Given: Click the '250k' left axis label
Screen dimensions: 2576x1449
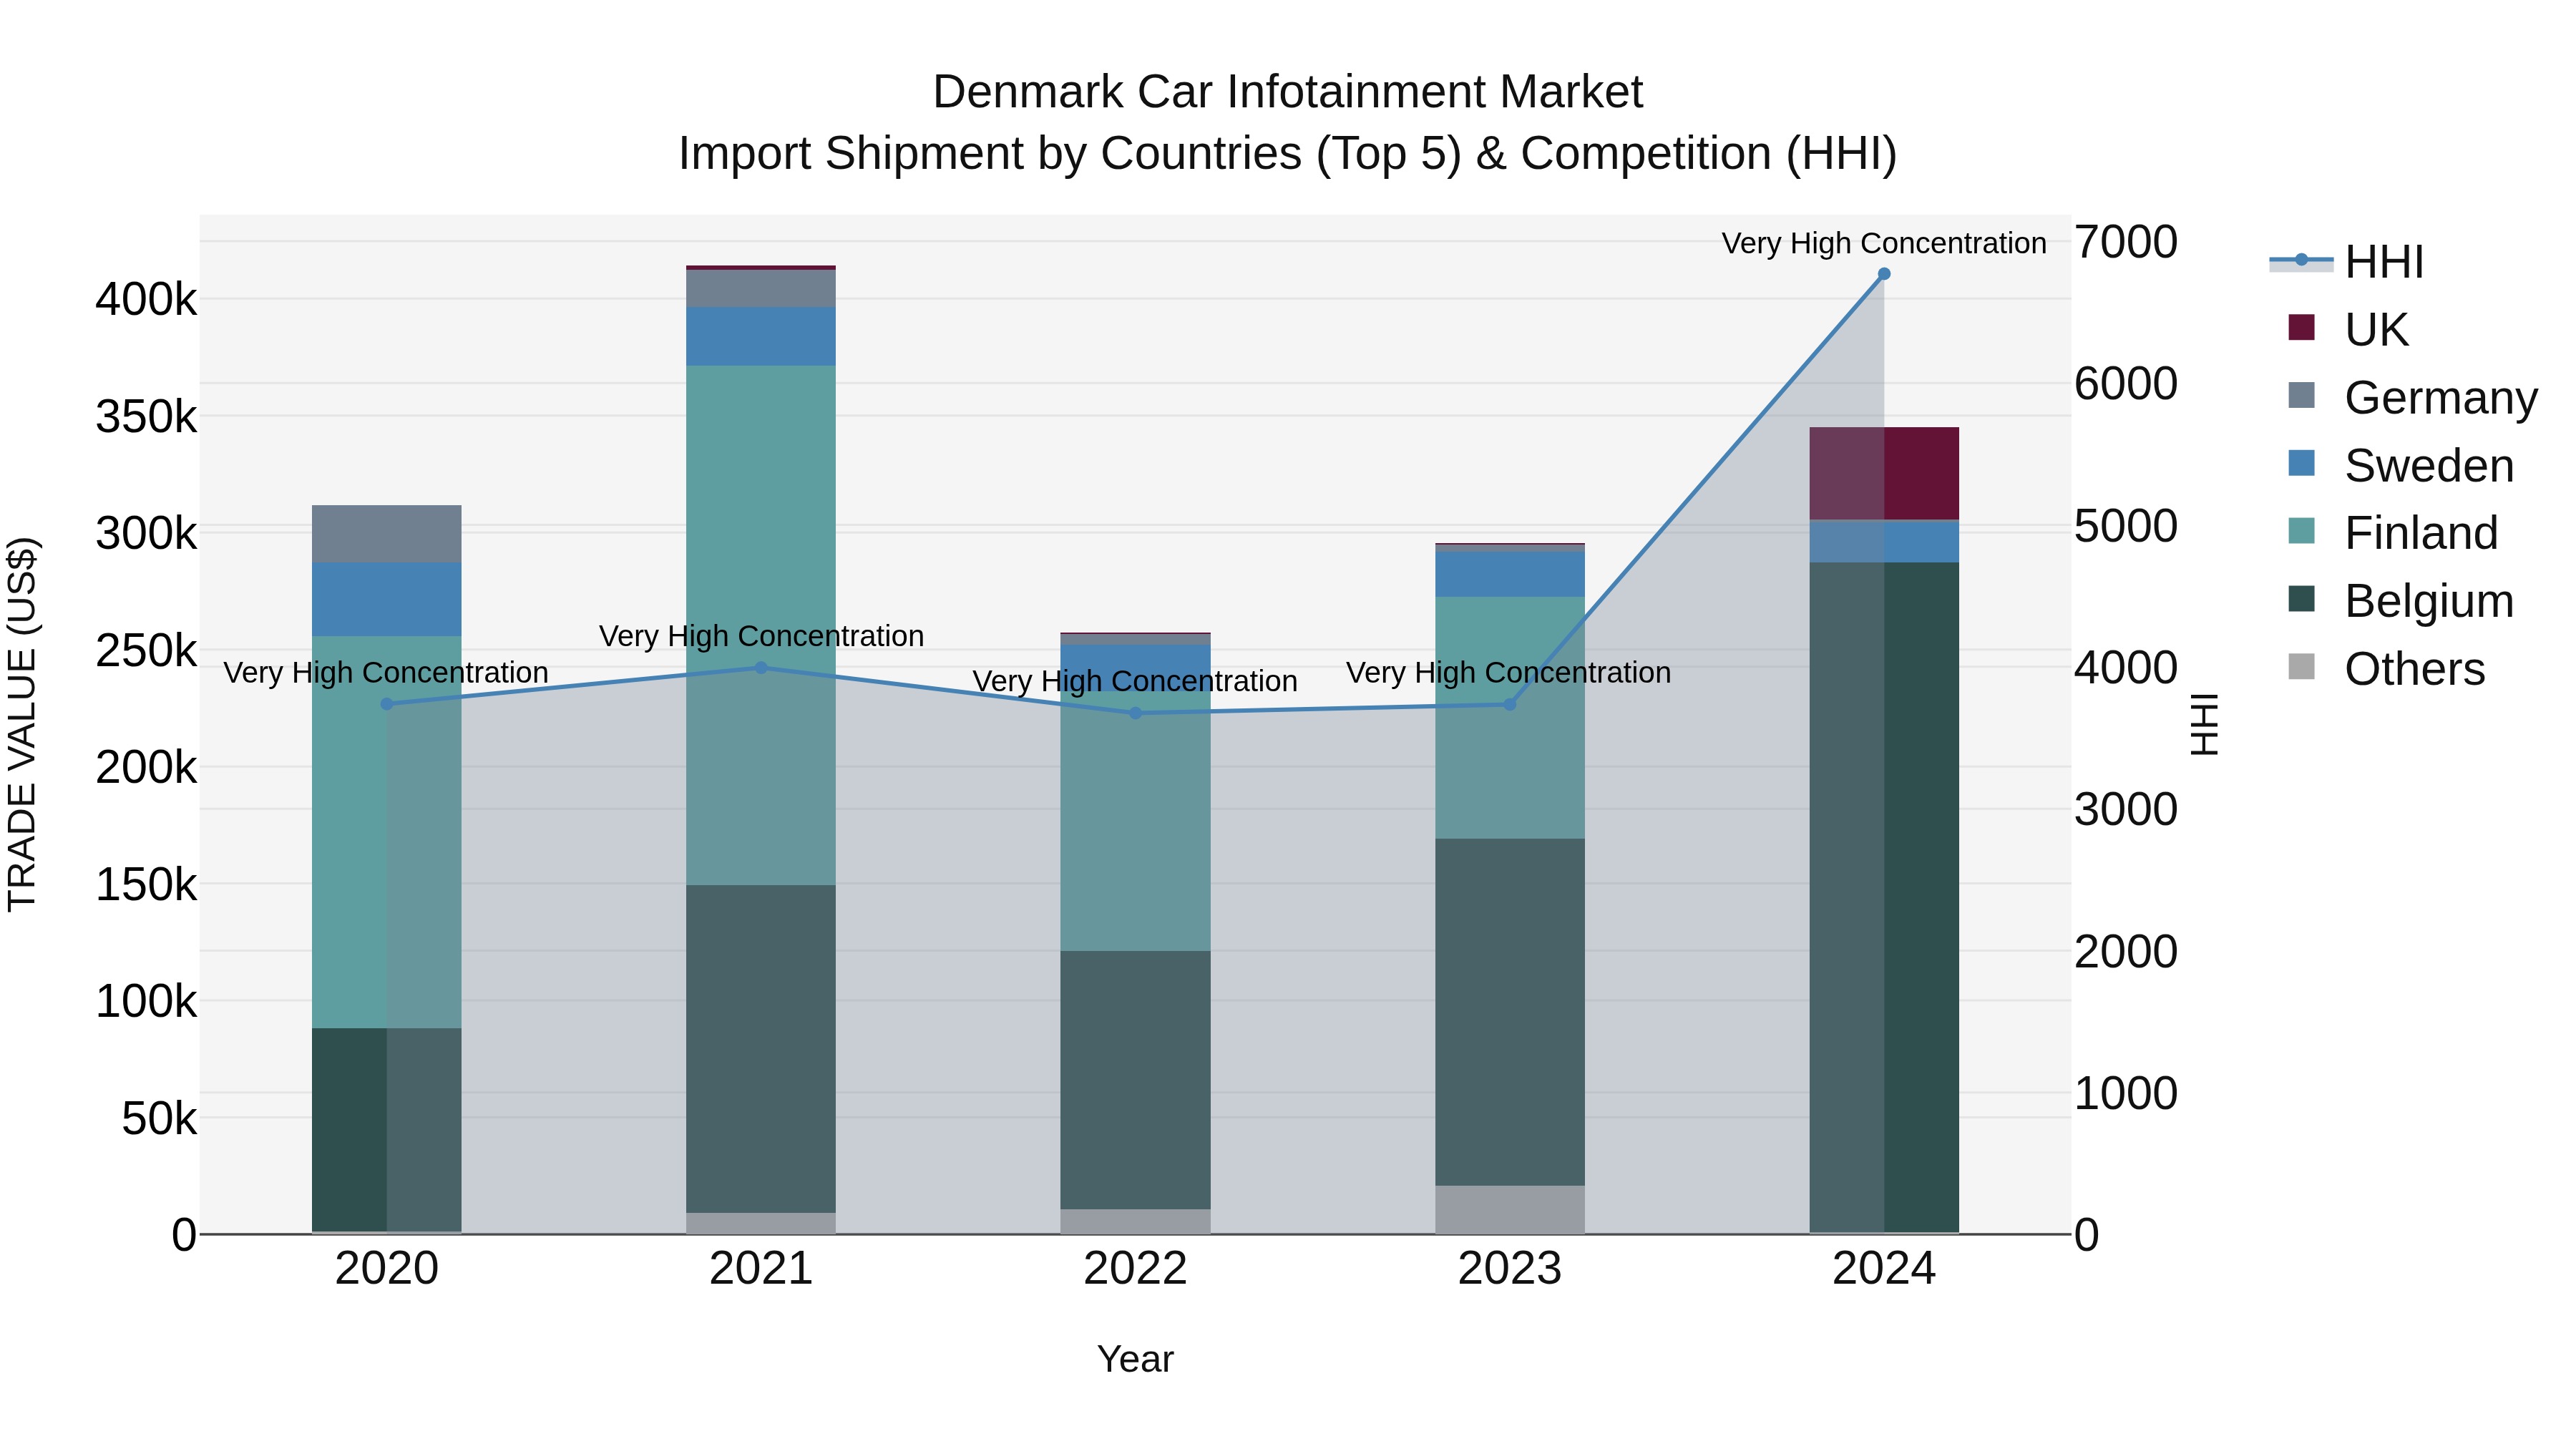Looking at the screenshot, I should (147, 651).
